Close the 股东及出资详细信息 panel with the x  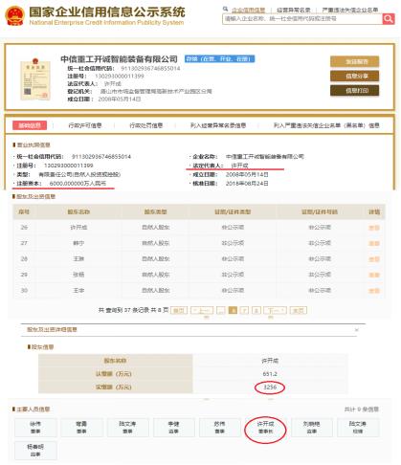357,330
